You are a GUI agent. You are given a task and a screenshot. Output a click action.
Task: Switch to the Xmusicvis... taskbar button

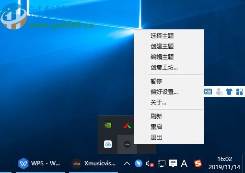[x=93, y=163]
